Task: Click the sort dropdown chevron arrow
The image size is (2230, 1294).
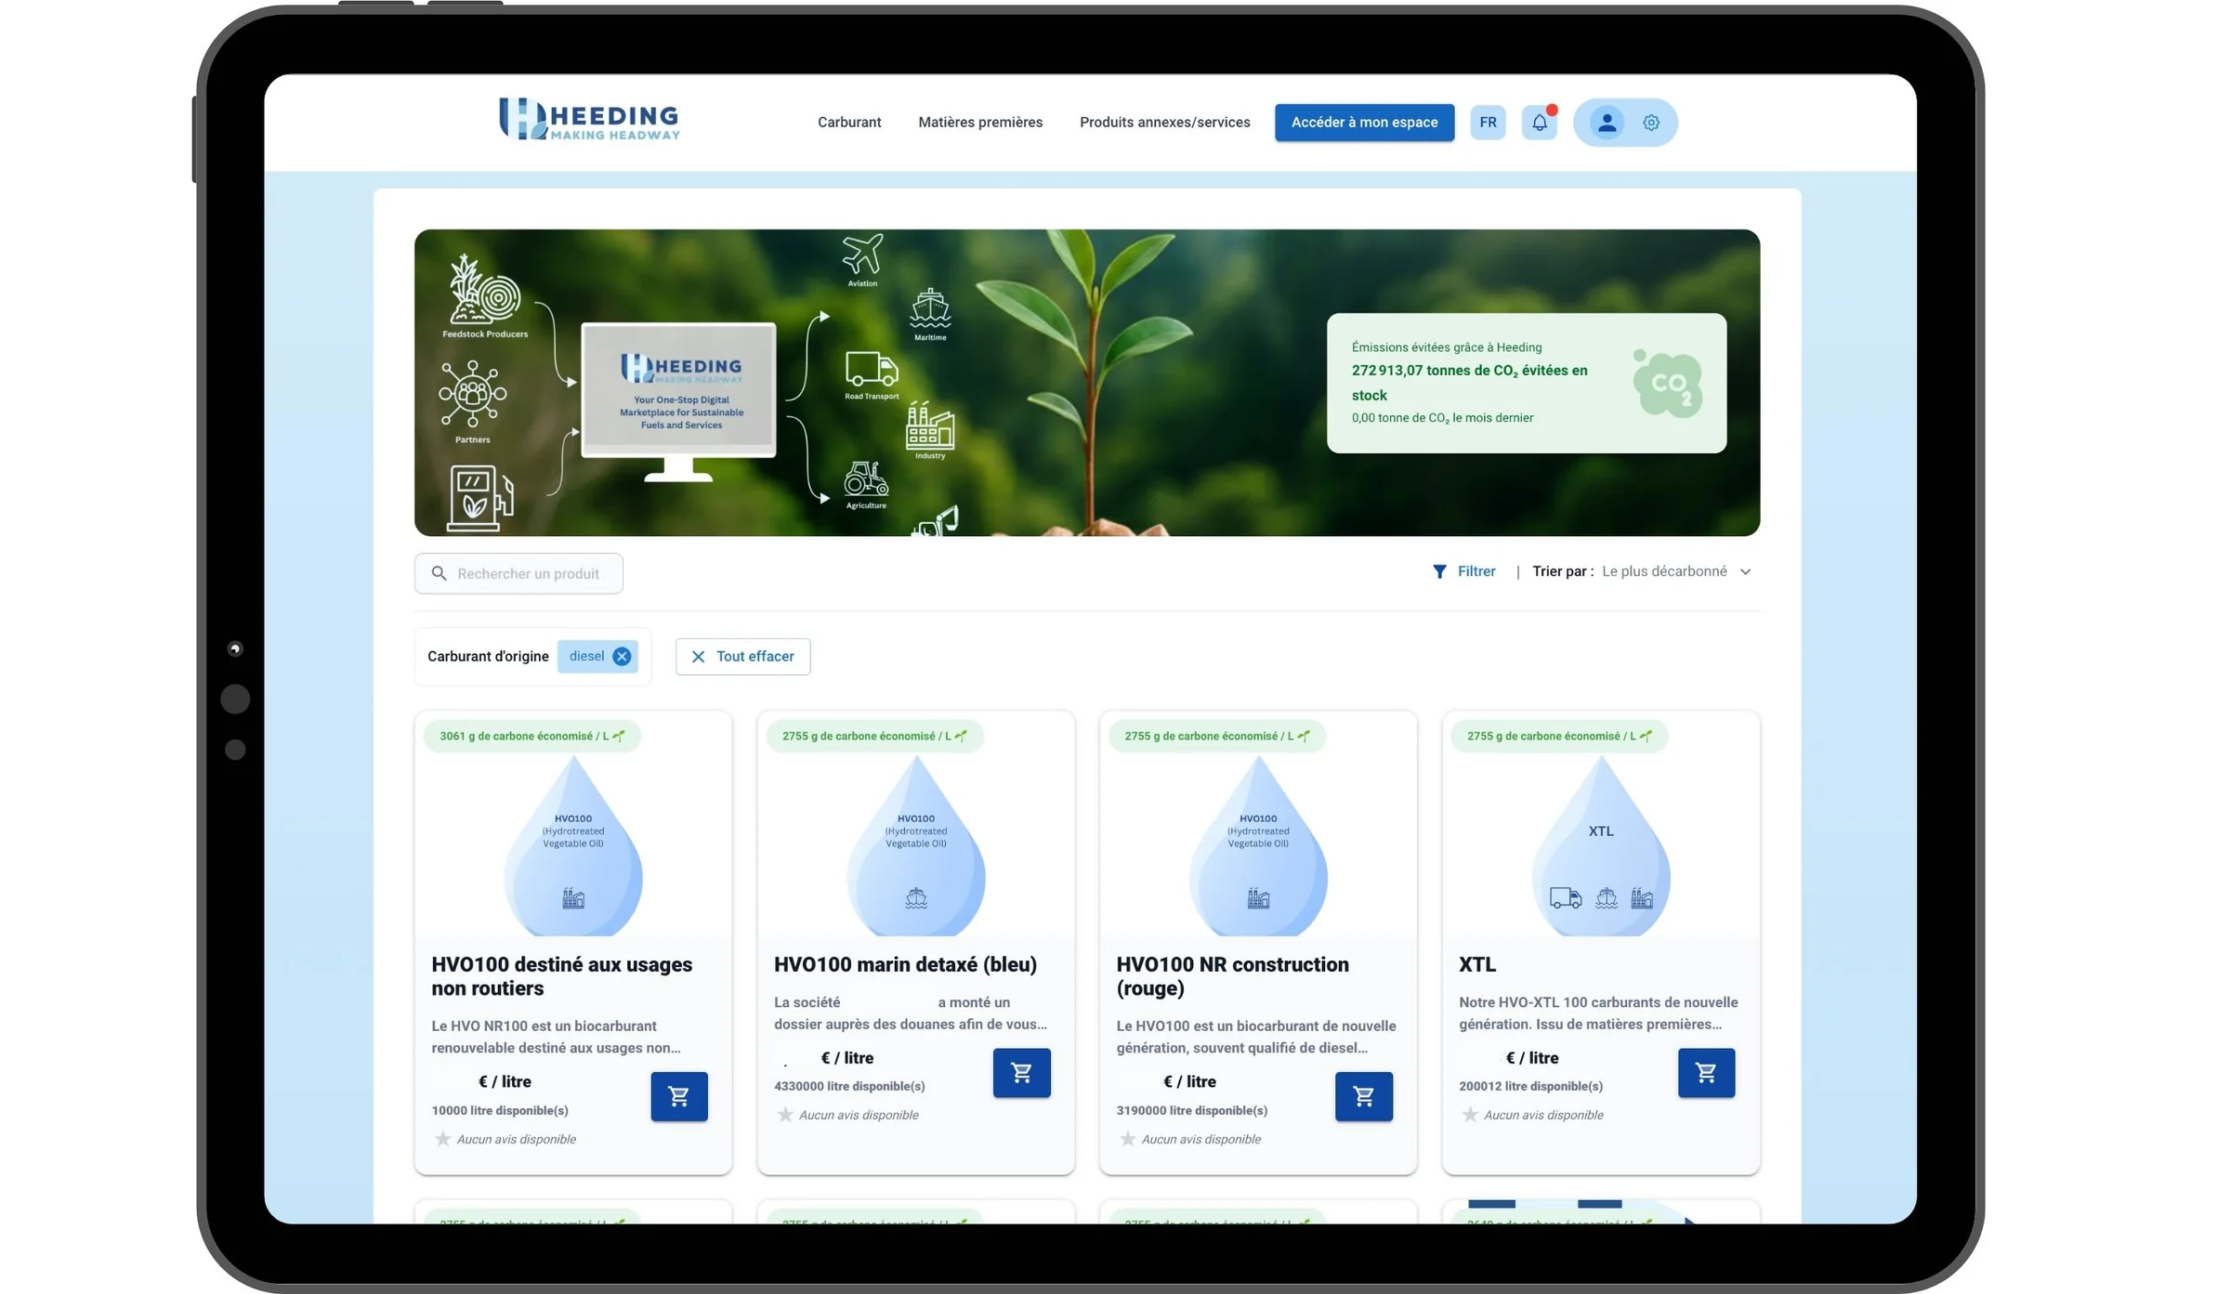Action: point(1745,572)
